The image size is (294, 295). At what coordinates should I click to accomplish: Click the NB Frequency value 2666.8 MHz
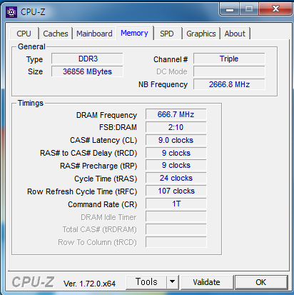[229, 84]
